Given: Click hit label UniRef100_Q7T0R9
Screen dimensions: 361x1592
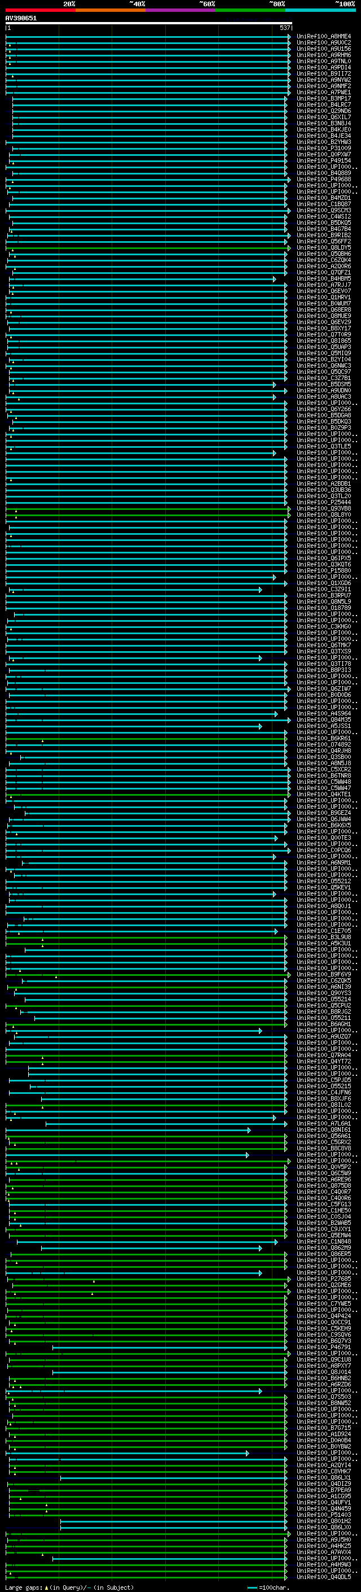Looking at the screenshot, I should tap(324, 335).
